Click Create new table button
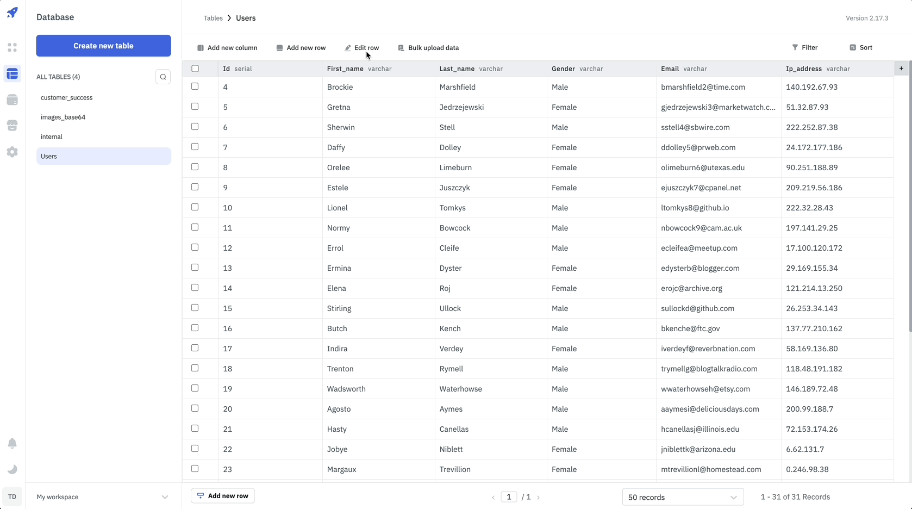 (103, 46)
